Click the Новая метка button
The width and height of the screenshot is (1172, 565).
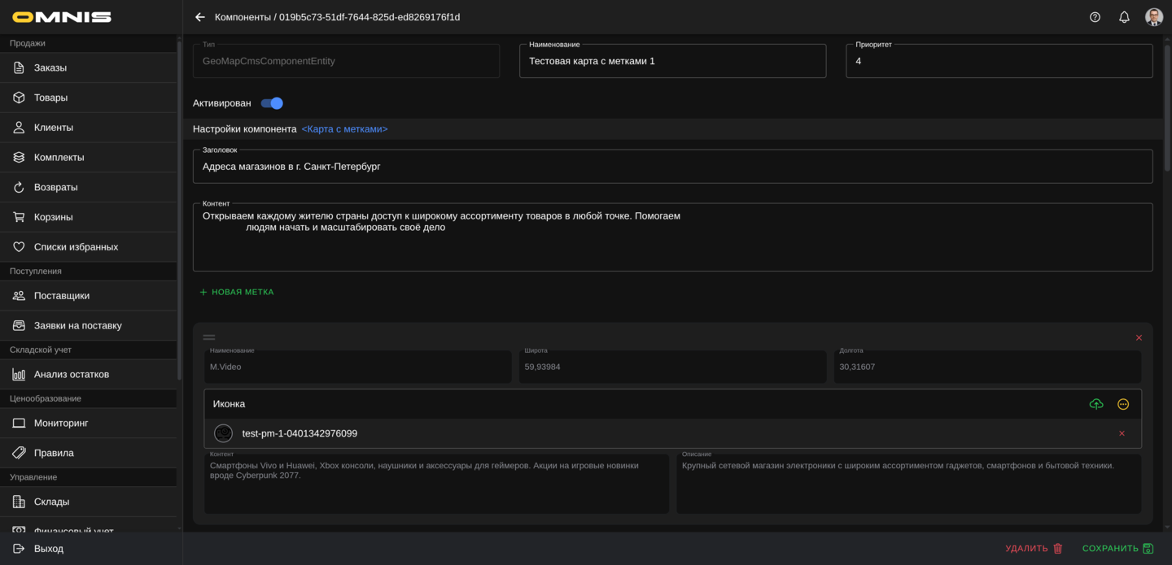[237, 292]
